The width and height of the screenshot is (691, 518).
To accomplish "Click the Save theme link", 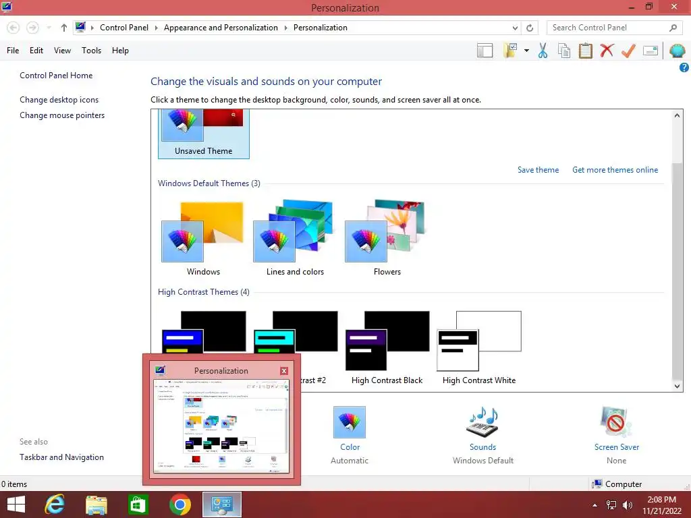I will (538, 170).
